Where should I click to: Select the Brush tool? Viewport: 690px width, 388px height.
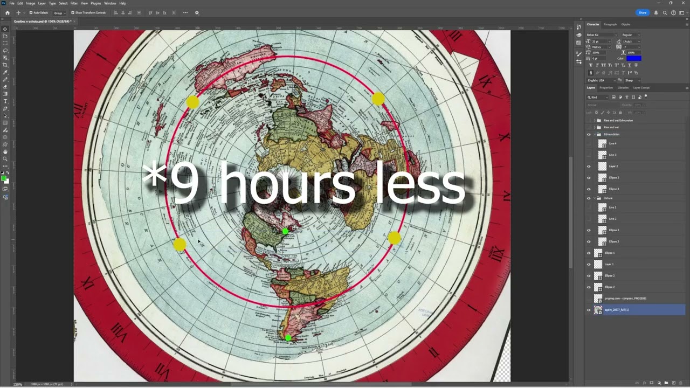5,79
